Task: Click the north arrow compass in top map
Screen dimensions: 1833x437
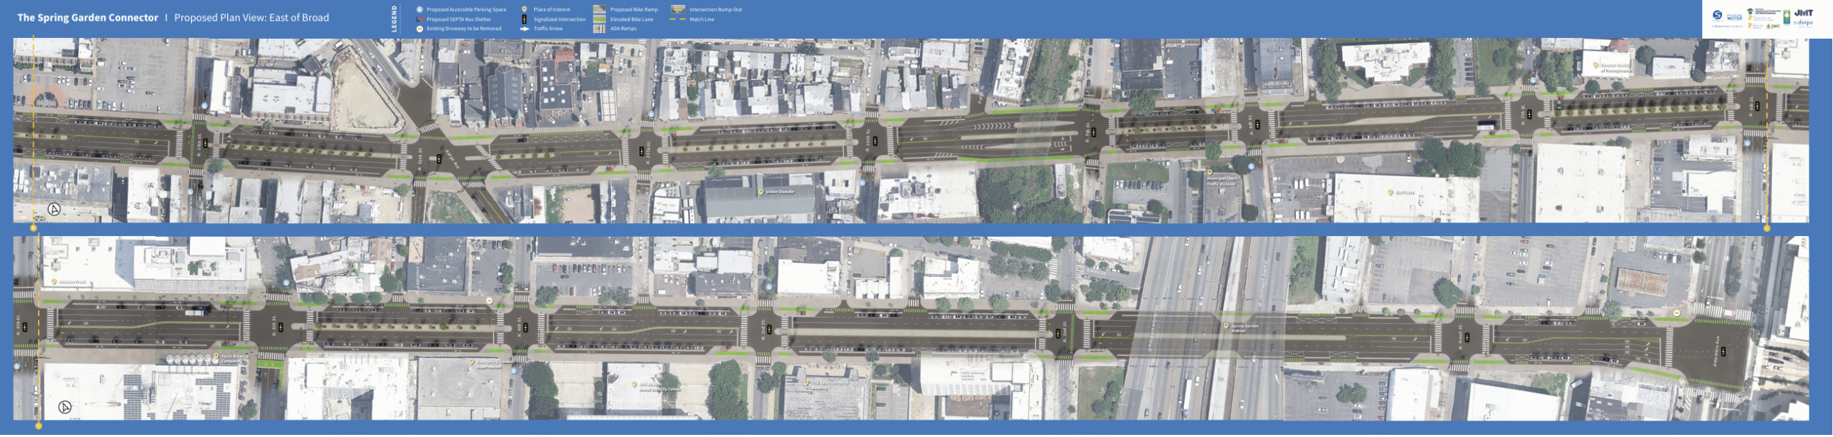Action: (54, 210)
